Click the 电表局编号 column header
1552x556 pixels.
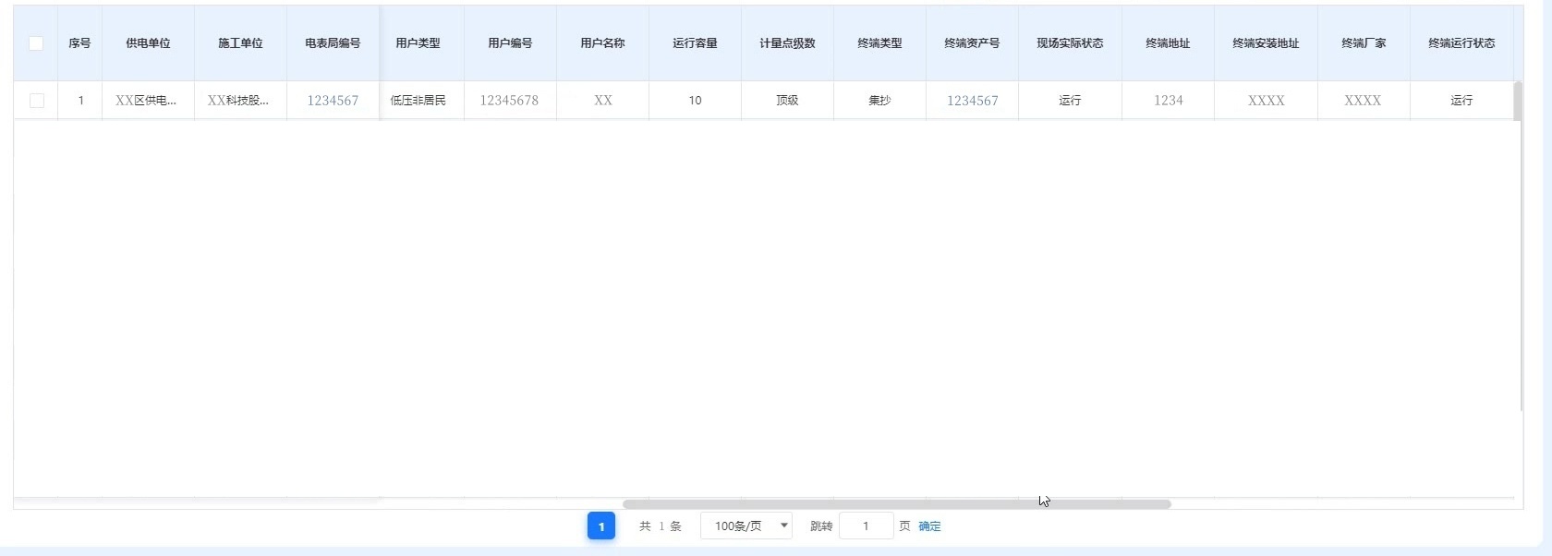pos(333,43)
